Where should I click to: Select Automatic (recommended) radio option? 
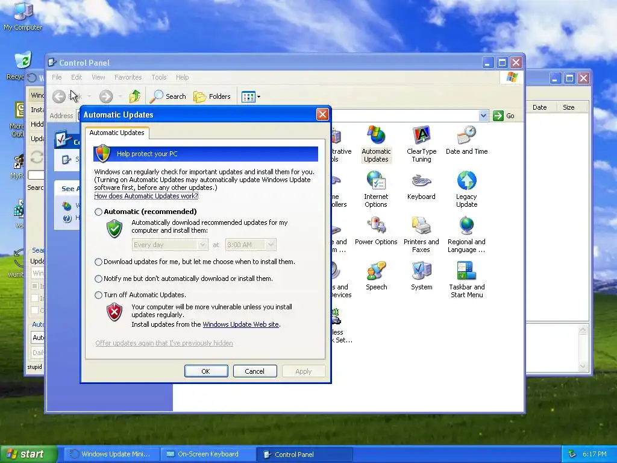tap(98, 212)
